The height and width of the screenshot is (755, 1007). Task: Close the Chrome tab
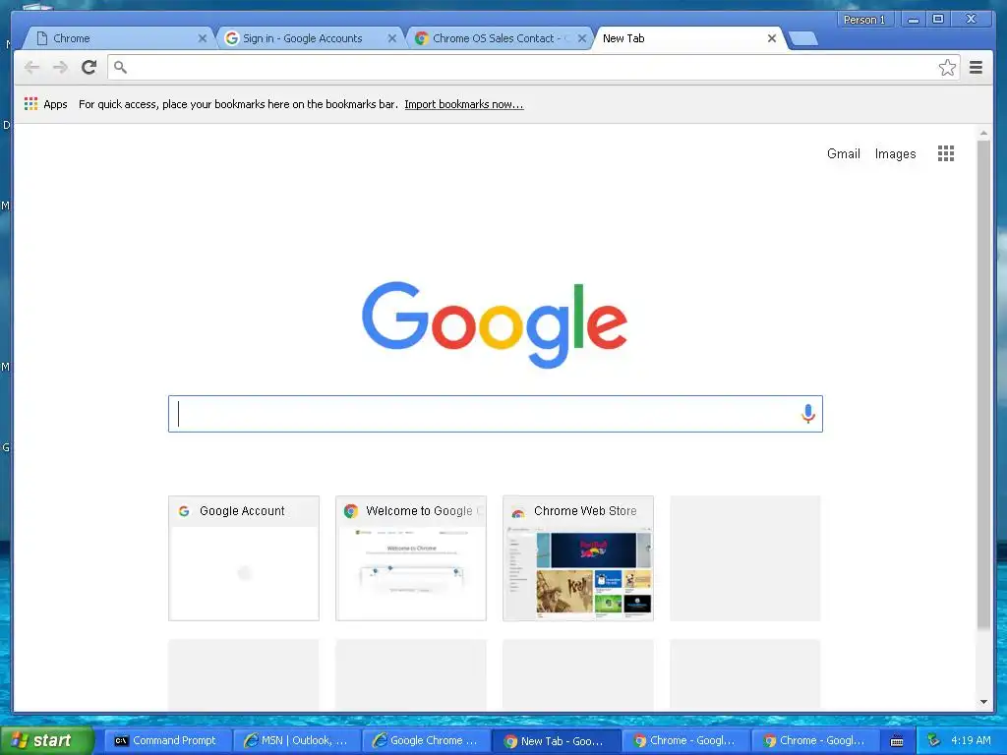[x=203, y=38]
